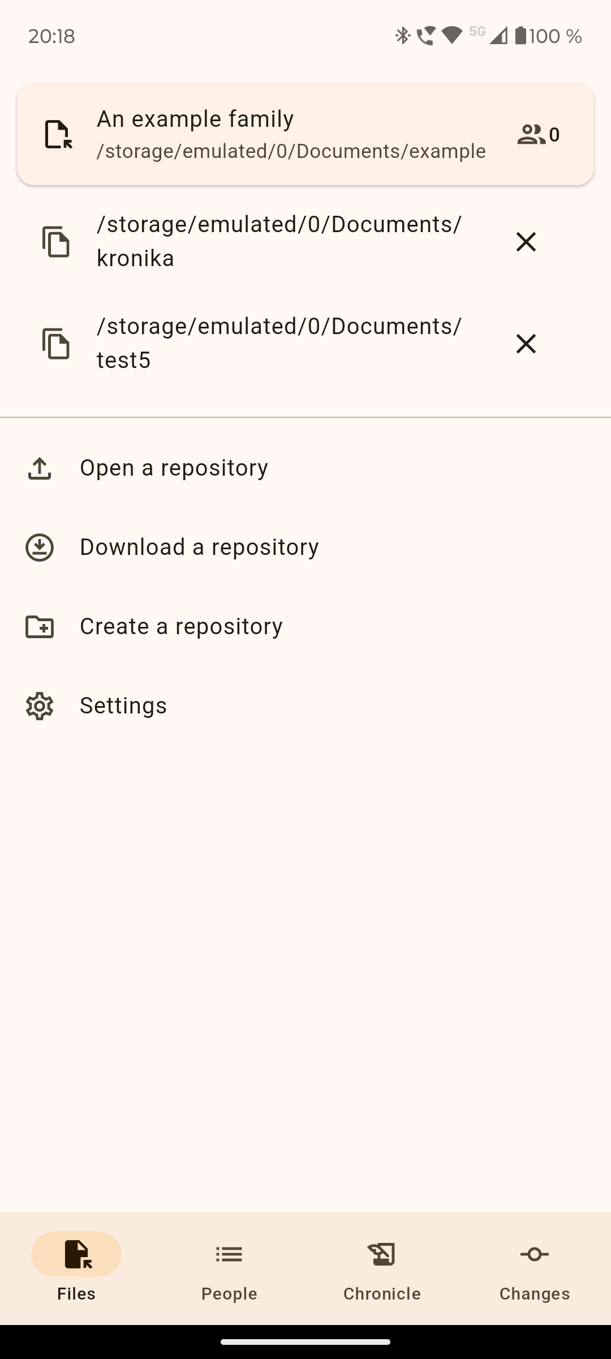Click the copy icon next to kronika path

[x=56, y=242]
